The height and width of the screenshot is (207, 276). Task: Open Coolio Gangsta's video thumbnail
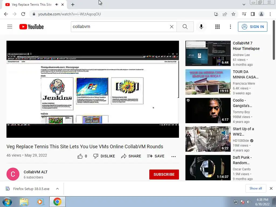(208, 110)
